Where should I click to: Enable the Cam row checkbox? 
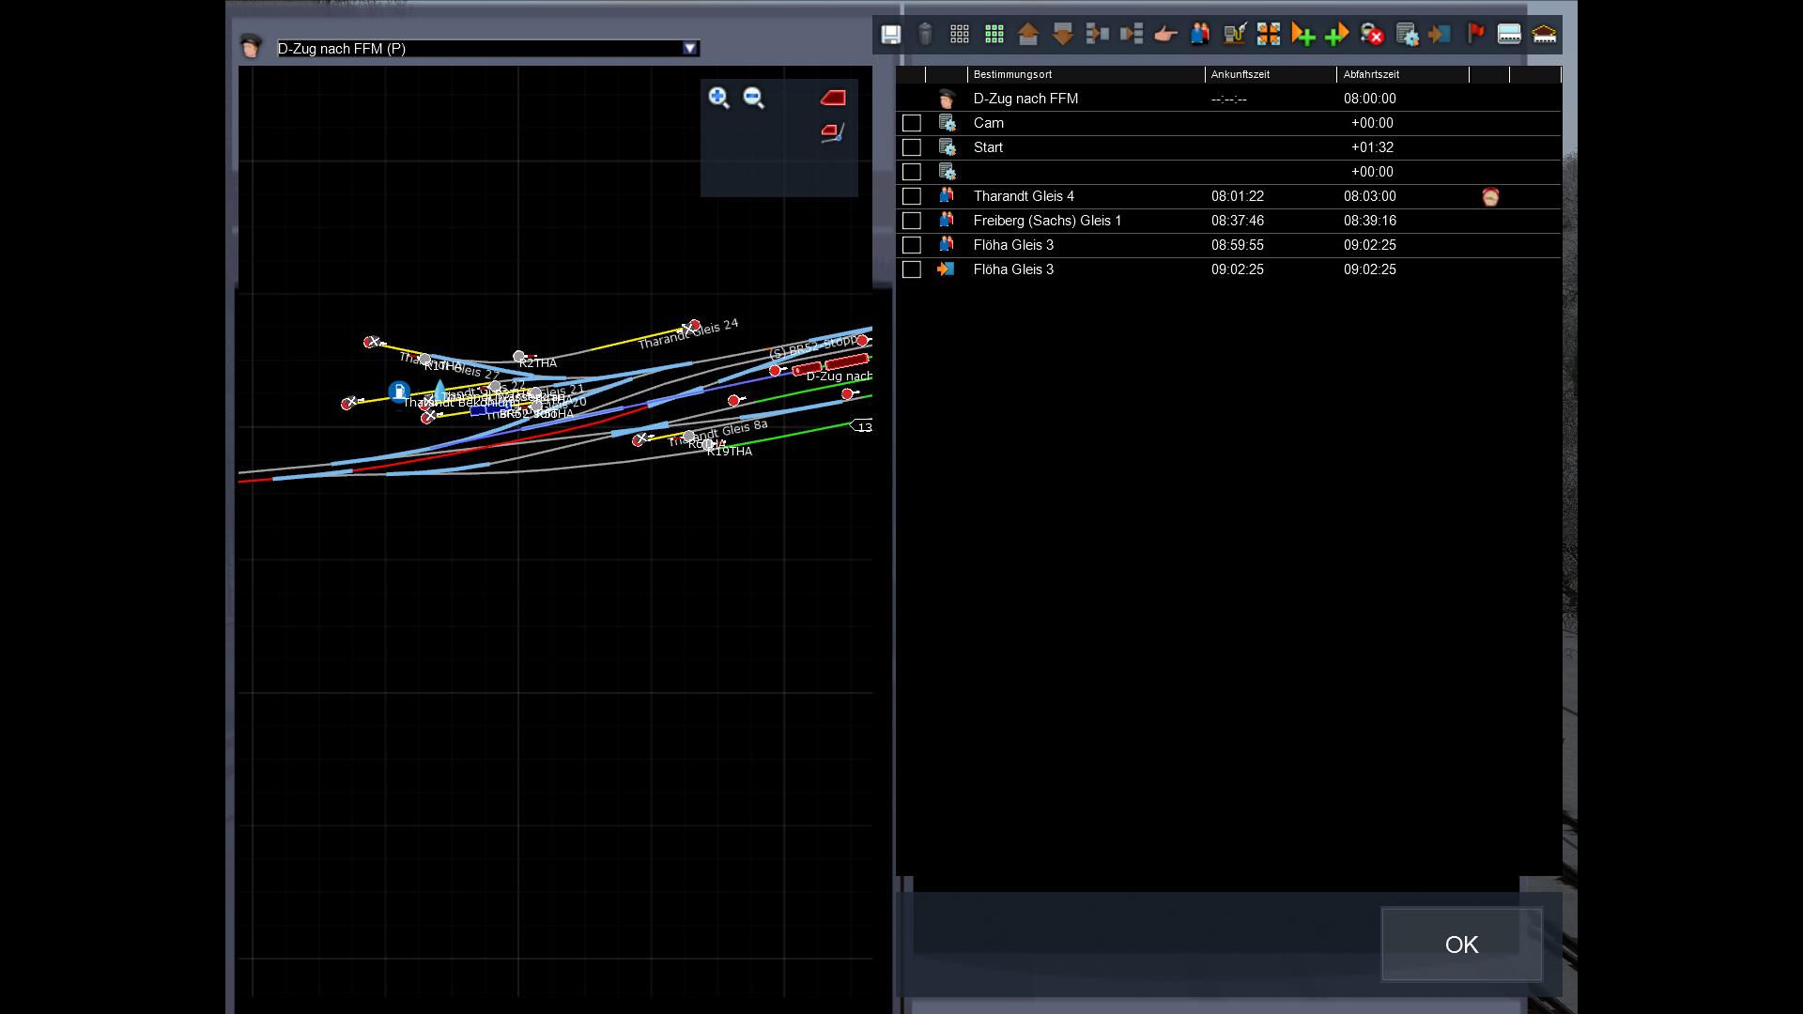pyautogui.click(x=911, y=123)
